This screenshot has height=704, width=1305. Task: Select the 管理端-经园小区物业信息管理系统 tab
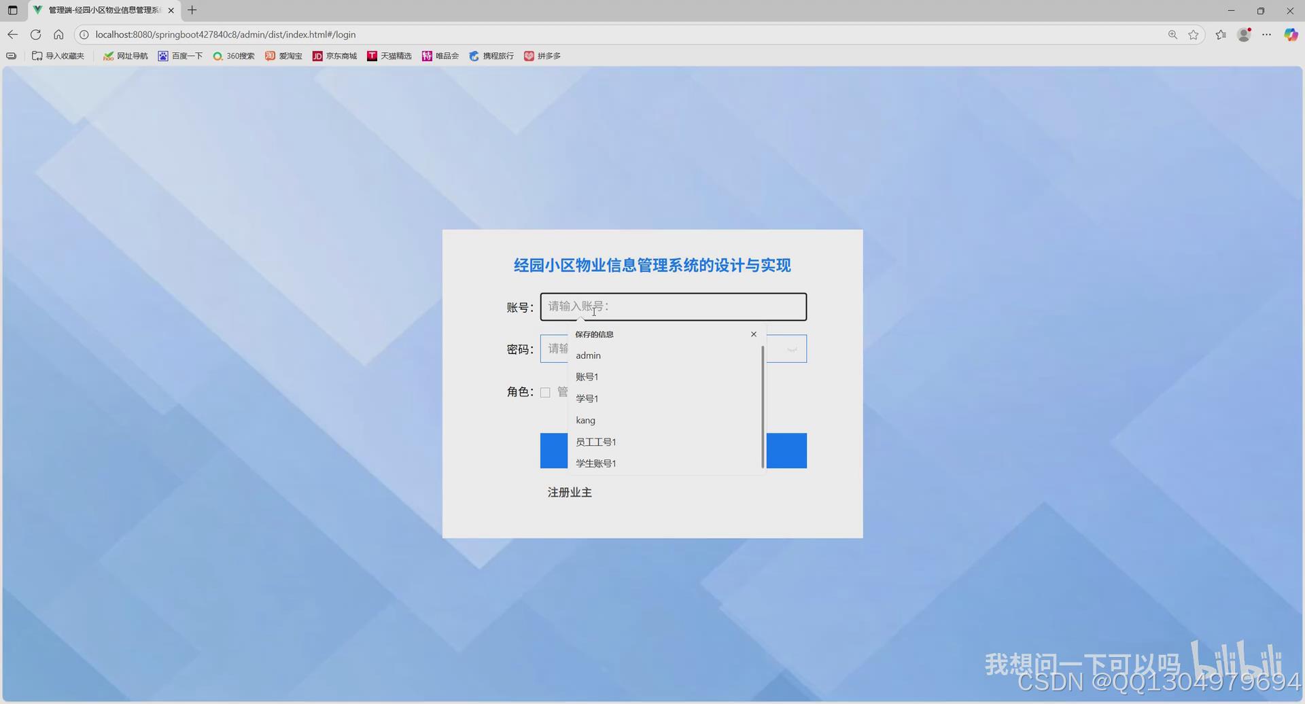click(x=104, y=10)
